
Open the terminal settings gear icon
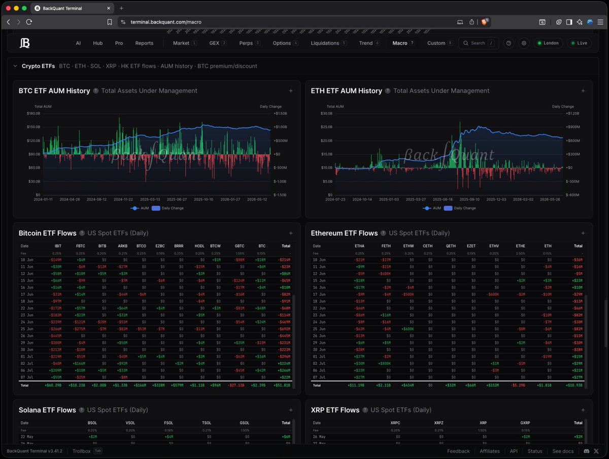pyautogui.click(x=524, y=43)
